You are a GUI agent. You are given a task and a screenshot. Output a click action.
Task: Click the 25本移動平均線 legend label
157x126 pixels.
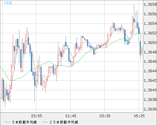click(64, 122)
